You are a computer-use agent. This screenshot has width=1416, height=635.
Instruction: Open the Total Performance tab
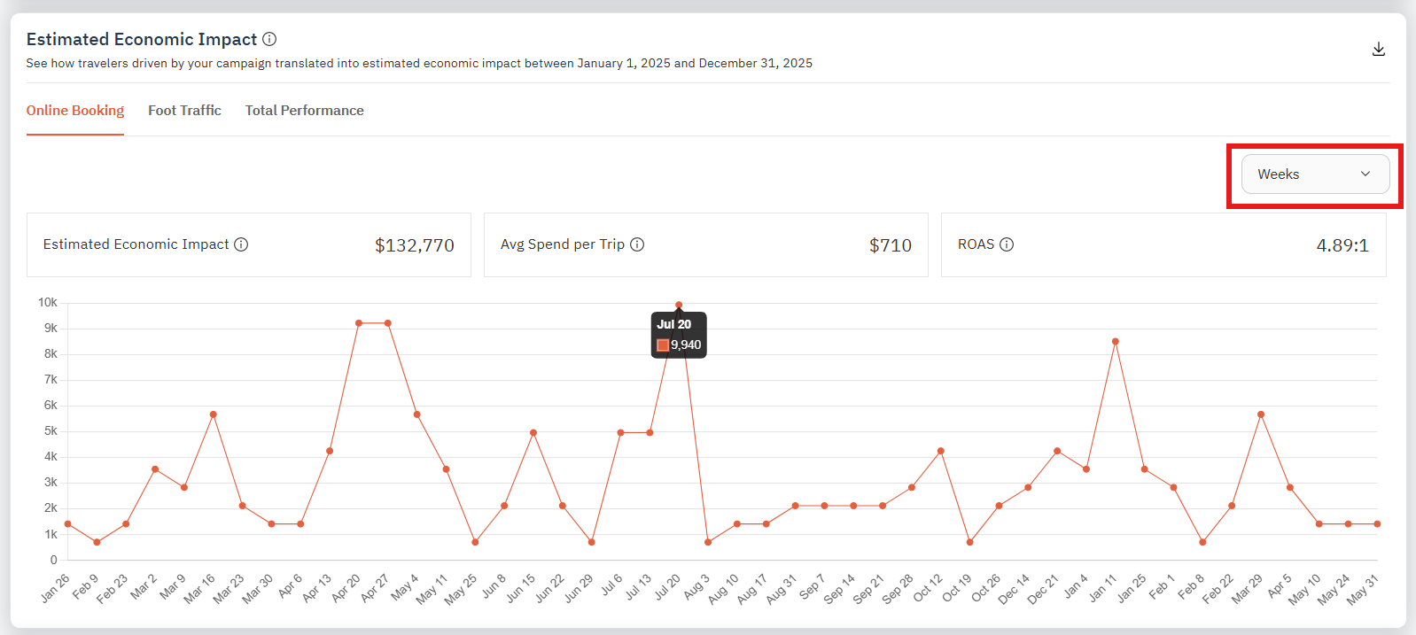pyautogui.click(x=304, y=111)
